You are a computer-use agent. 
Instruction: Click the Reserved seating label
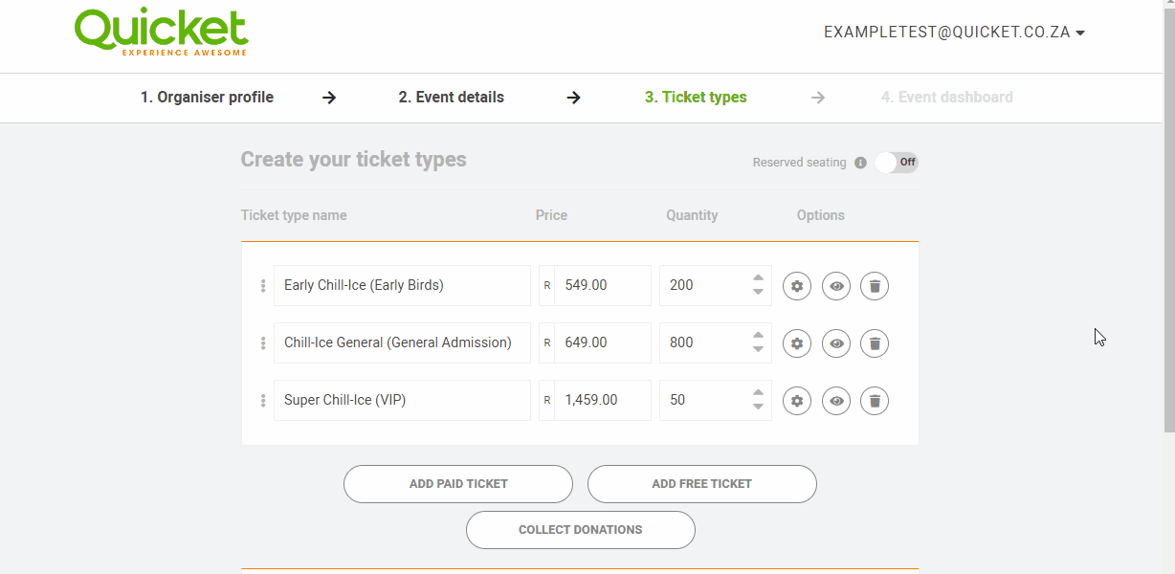coord(799,163)
